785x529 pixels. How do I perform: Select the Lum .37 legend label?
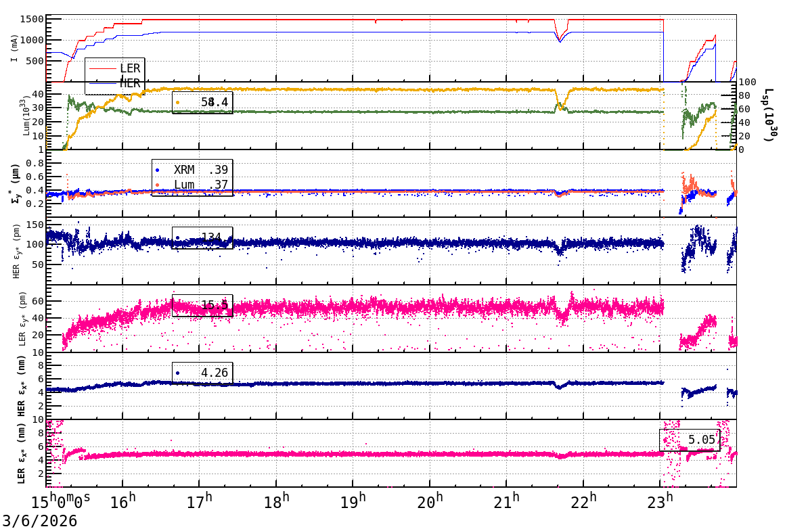201,185
